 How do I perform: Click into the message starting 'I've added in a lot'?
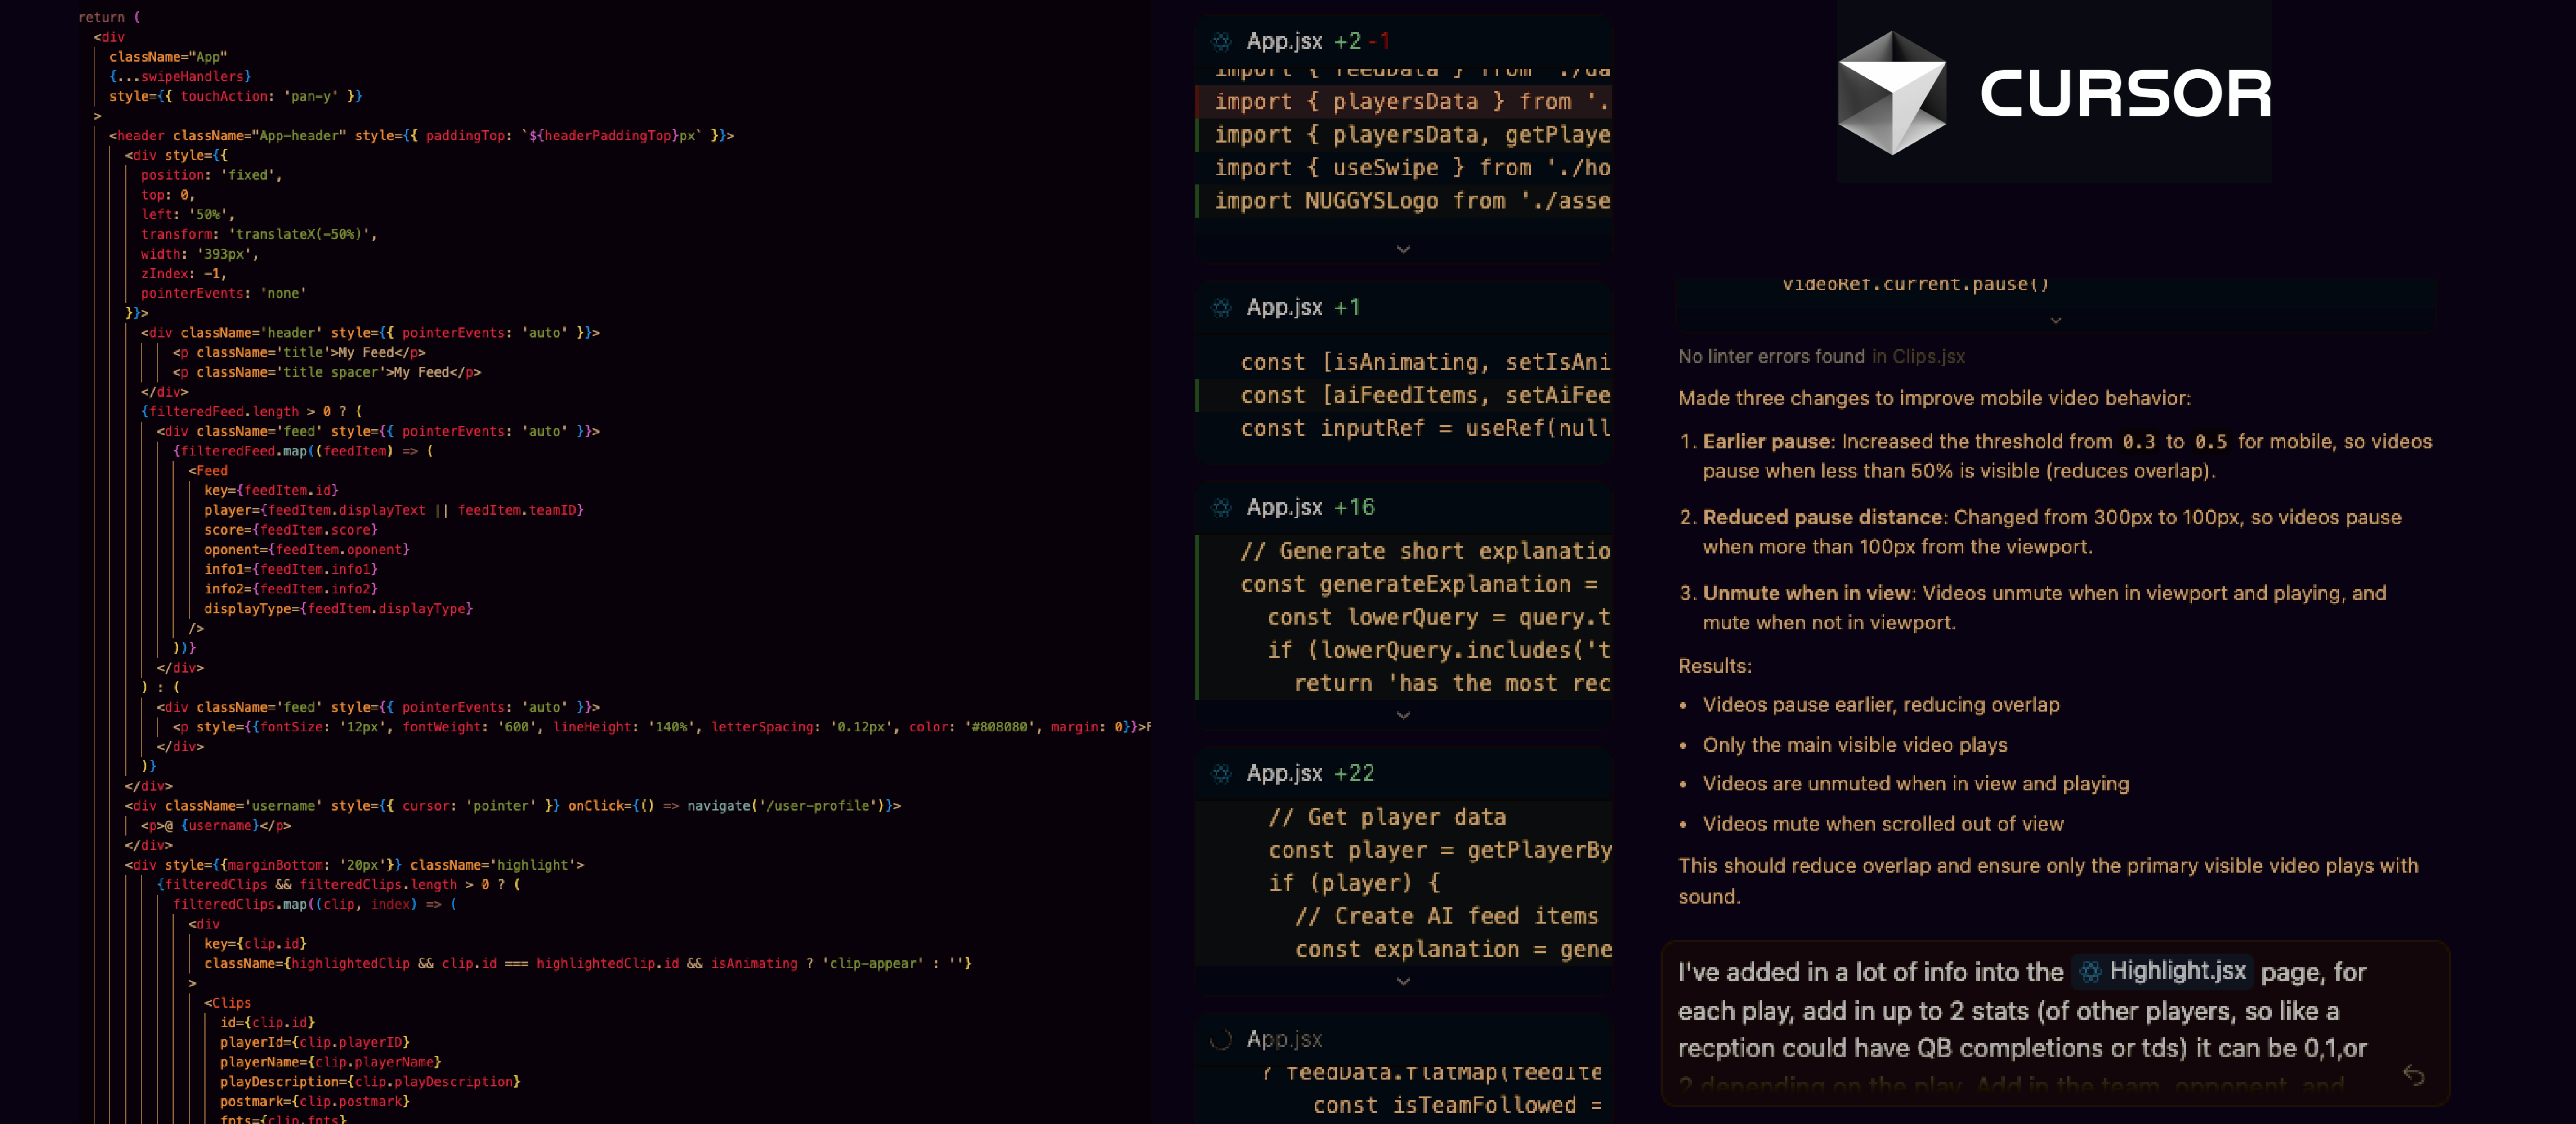pos(2055,1024)
